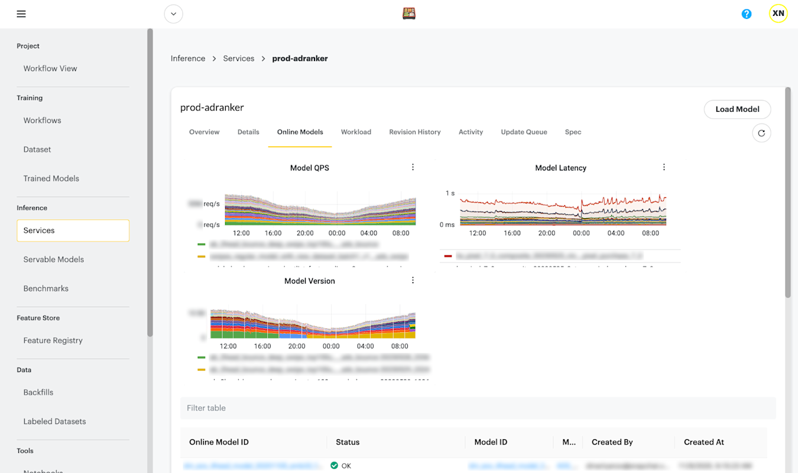Click the Load Model button
Viewport: 798px width, 473px height.
coord(737,109)
